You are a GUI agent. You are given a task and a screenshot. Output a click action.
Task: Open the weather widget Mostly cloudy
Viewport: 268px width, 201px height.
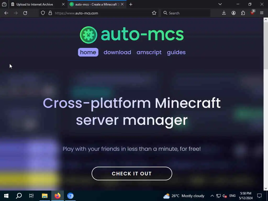tap(184, 196)
